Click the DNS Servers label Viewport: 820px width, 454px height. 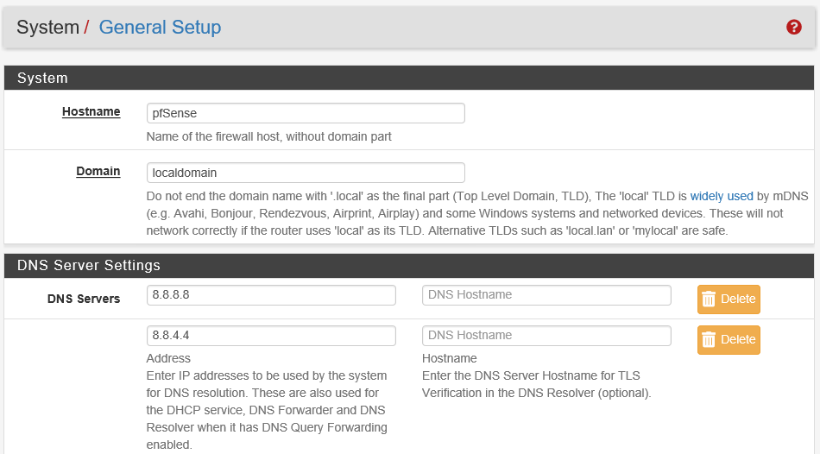tap(84, 299)
